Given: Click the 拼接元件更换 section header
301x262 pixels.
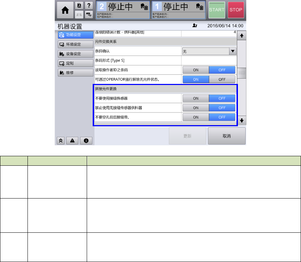Looking at the screenshot, I should point(166,89).
